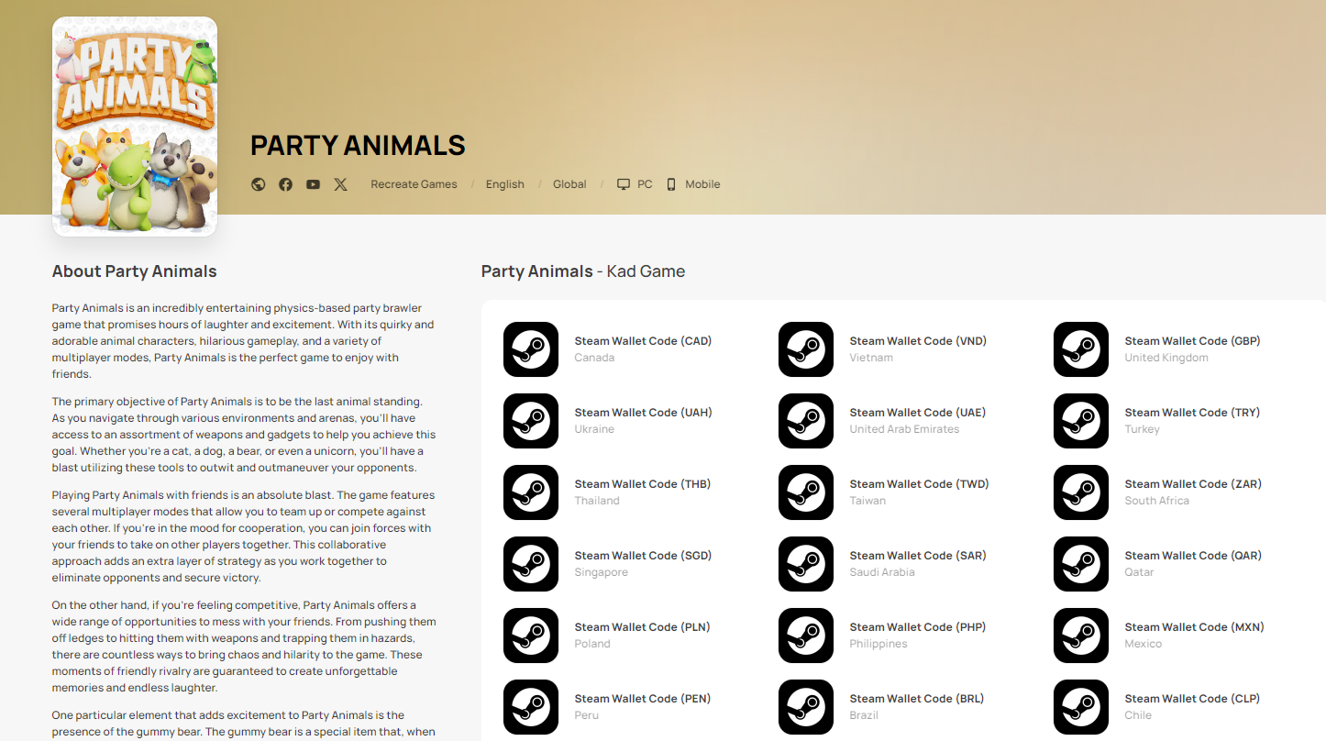This screenshot has height=741, width=1326.
Task: Click the Singapore country label
Action: 602,572
